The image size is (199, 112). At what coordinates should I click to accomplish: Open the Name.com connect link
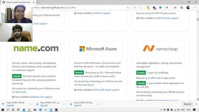pos(21,92)
